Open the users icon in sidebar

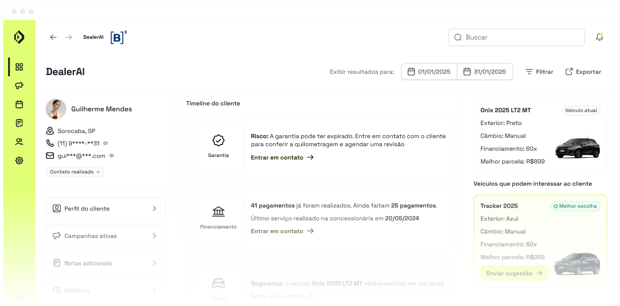pyautogui.click(x=19, y=142)
